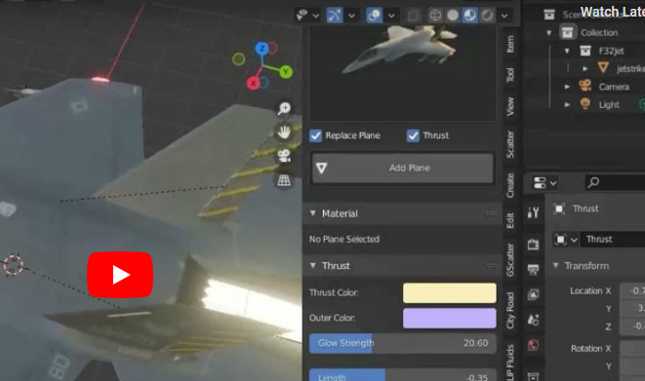Click the X axis on navigation gizmo
645x381 pixels.
[253, 84]
